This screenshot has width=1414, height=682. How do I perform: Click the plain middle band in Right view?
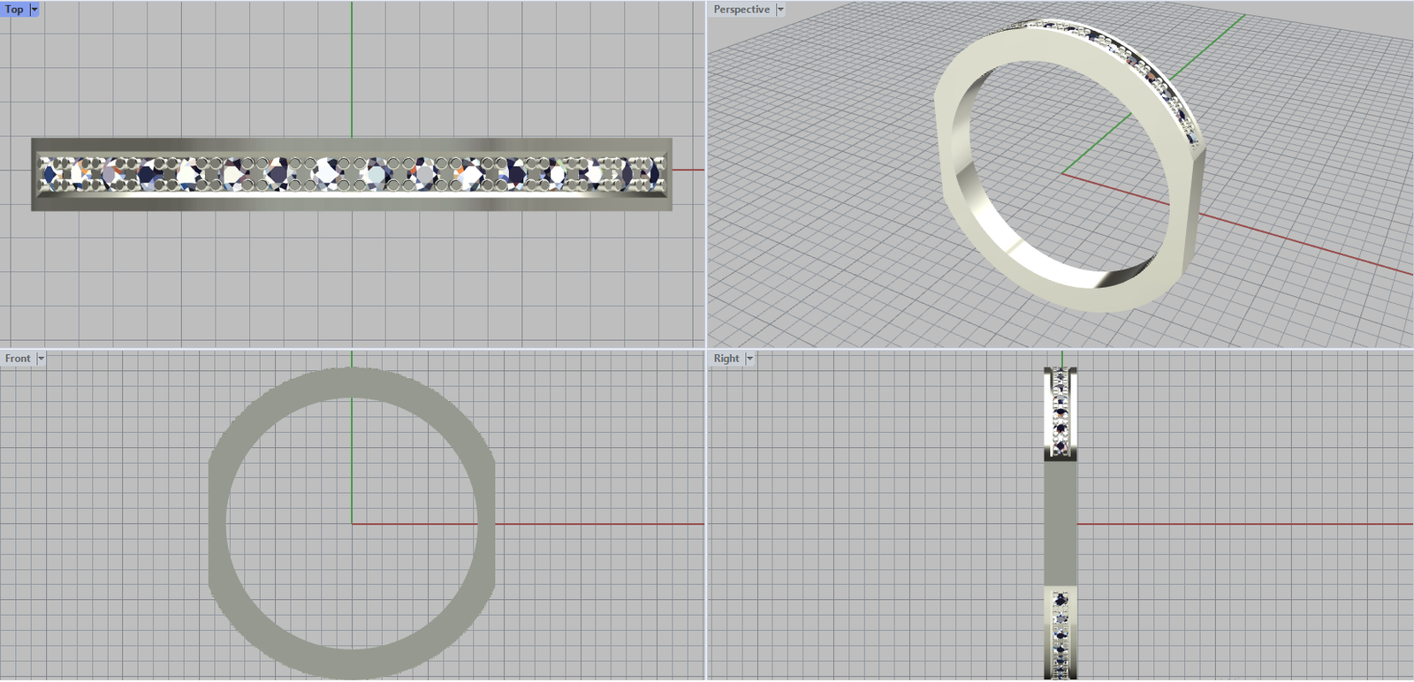(1060, 523)
